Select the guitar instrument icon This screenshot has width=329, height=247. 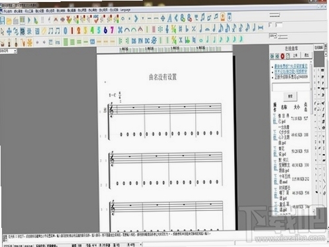click(x=16, y=42)
